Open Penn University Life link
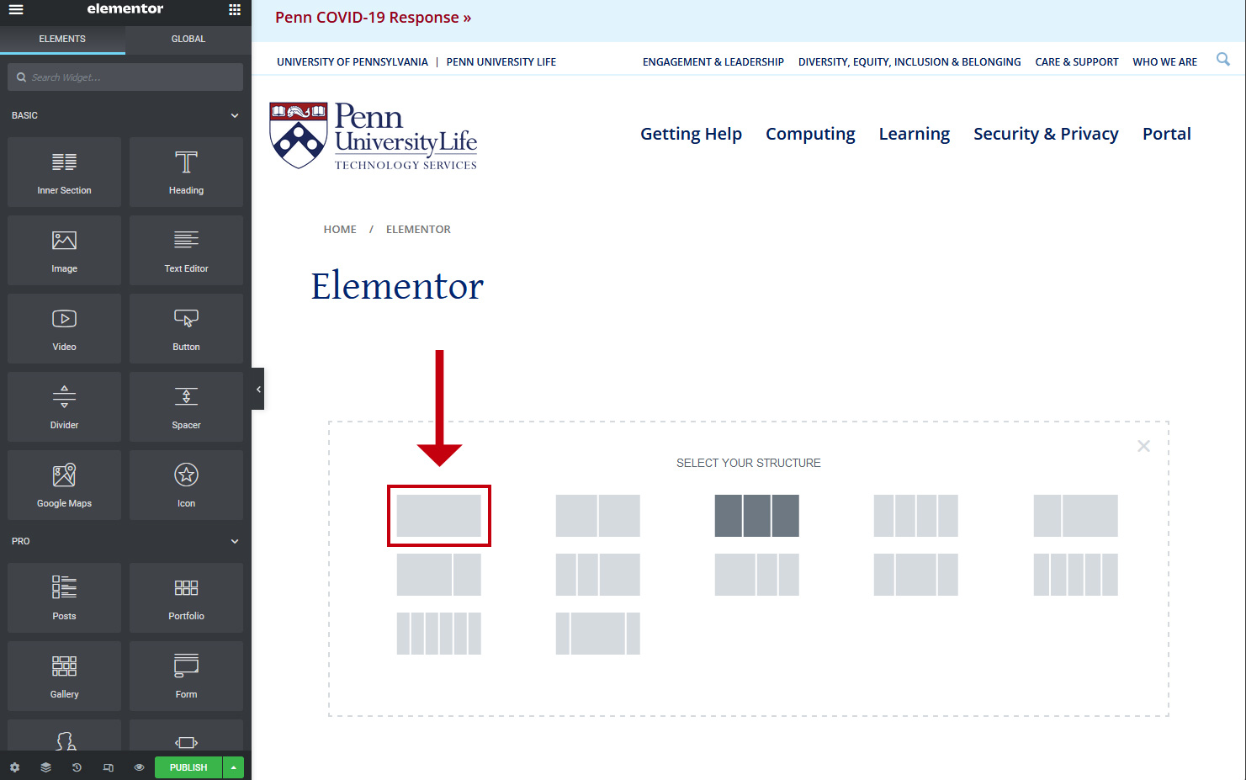This screenshot has width=1246, height=780. (x=501, y=62)
